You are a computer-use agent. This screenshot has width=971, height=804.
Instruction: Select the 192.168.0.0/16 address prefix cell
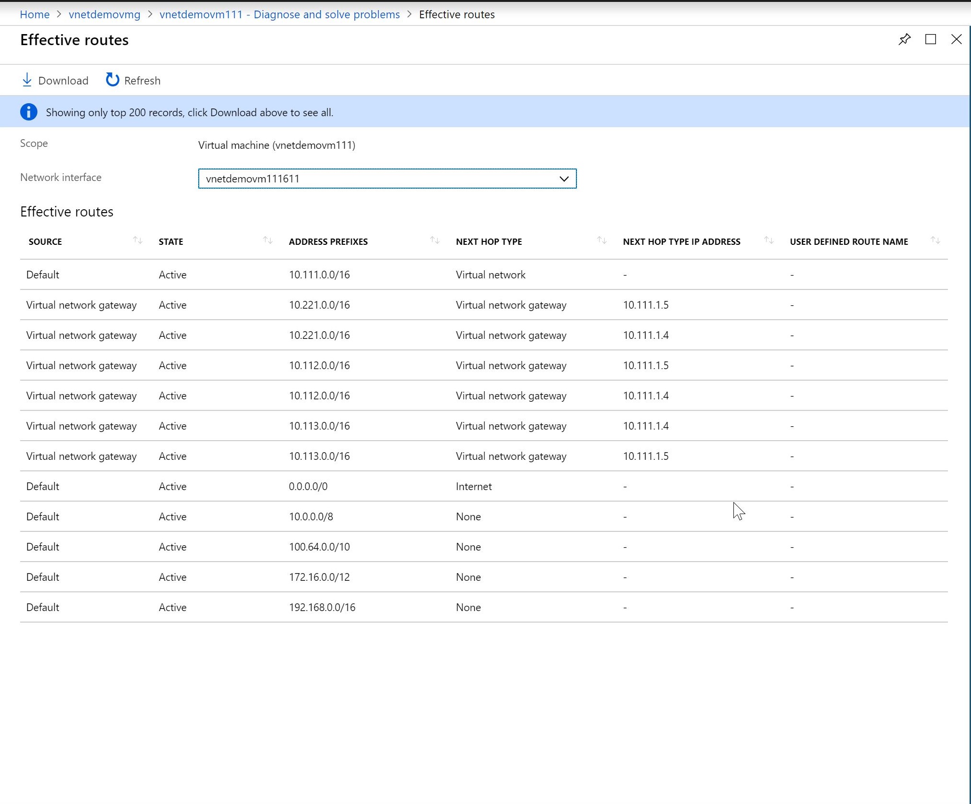(x=322, y=607)
